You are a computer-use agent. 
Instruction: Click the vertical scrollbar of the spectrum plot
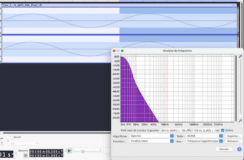pyautogui.click(x=236, y=89)
